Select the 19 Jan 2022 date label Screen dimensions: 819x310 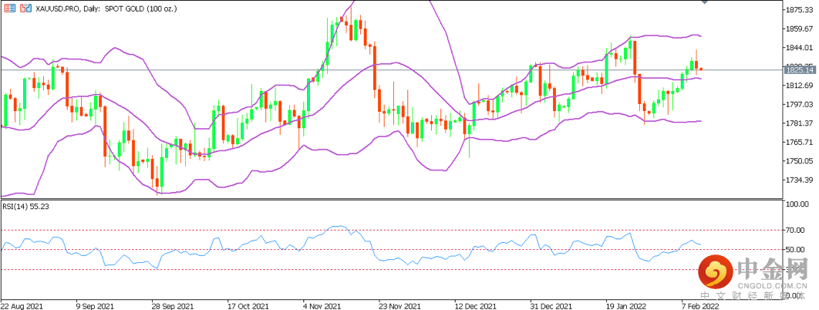click(x=625, y=305)
